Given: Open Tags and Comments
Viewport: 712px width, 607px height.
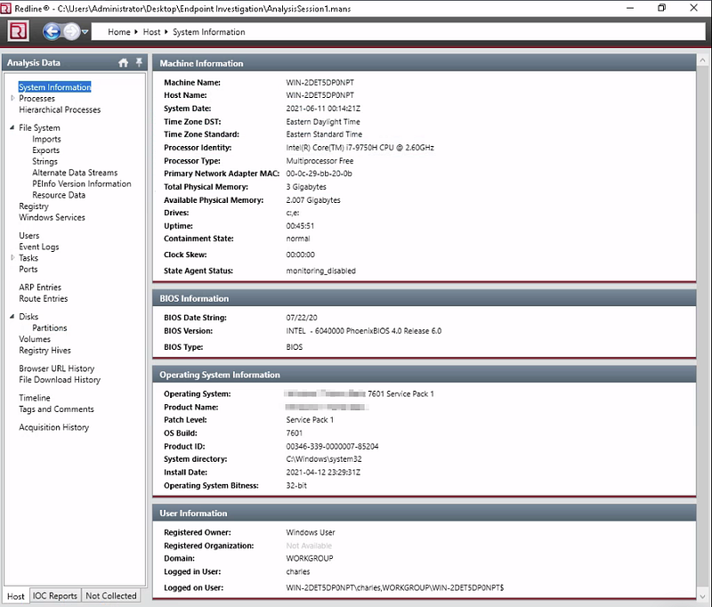Looking at the screenshot, I should (x=56, y=409).
